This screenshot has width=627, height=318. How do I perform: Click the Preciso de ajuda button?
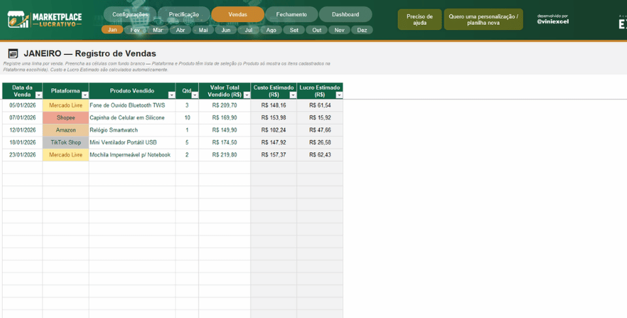419,20
